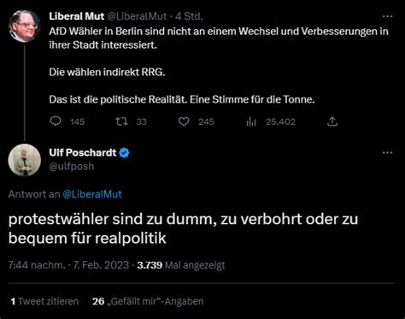405x319 pixels.
Task: Like the Liberal Mut tweet
Action: 184,121
